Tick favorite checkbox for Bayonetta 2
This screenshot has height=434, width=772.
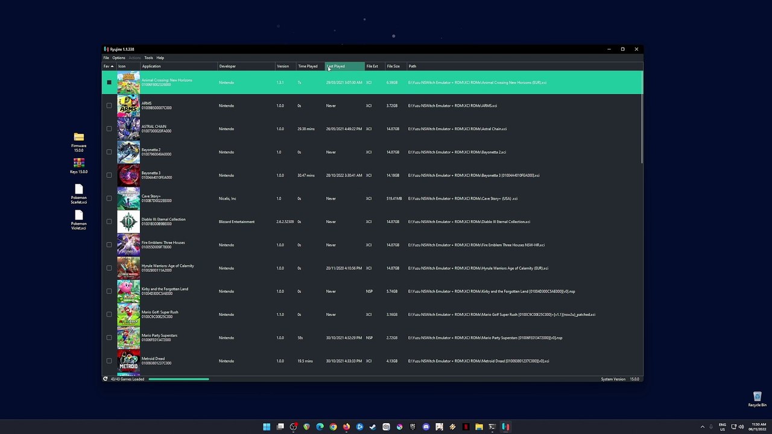pos(109,152)
